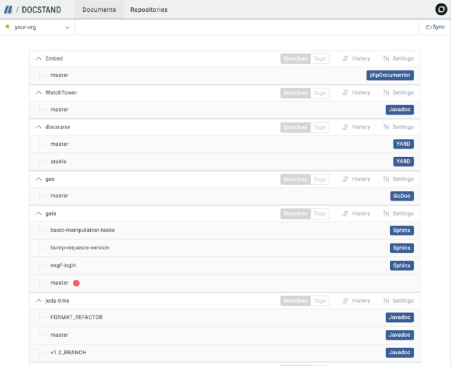Collapse the gaia repository
451x366 pixels.
pyautogui.click(x=39, y=213)
